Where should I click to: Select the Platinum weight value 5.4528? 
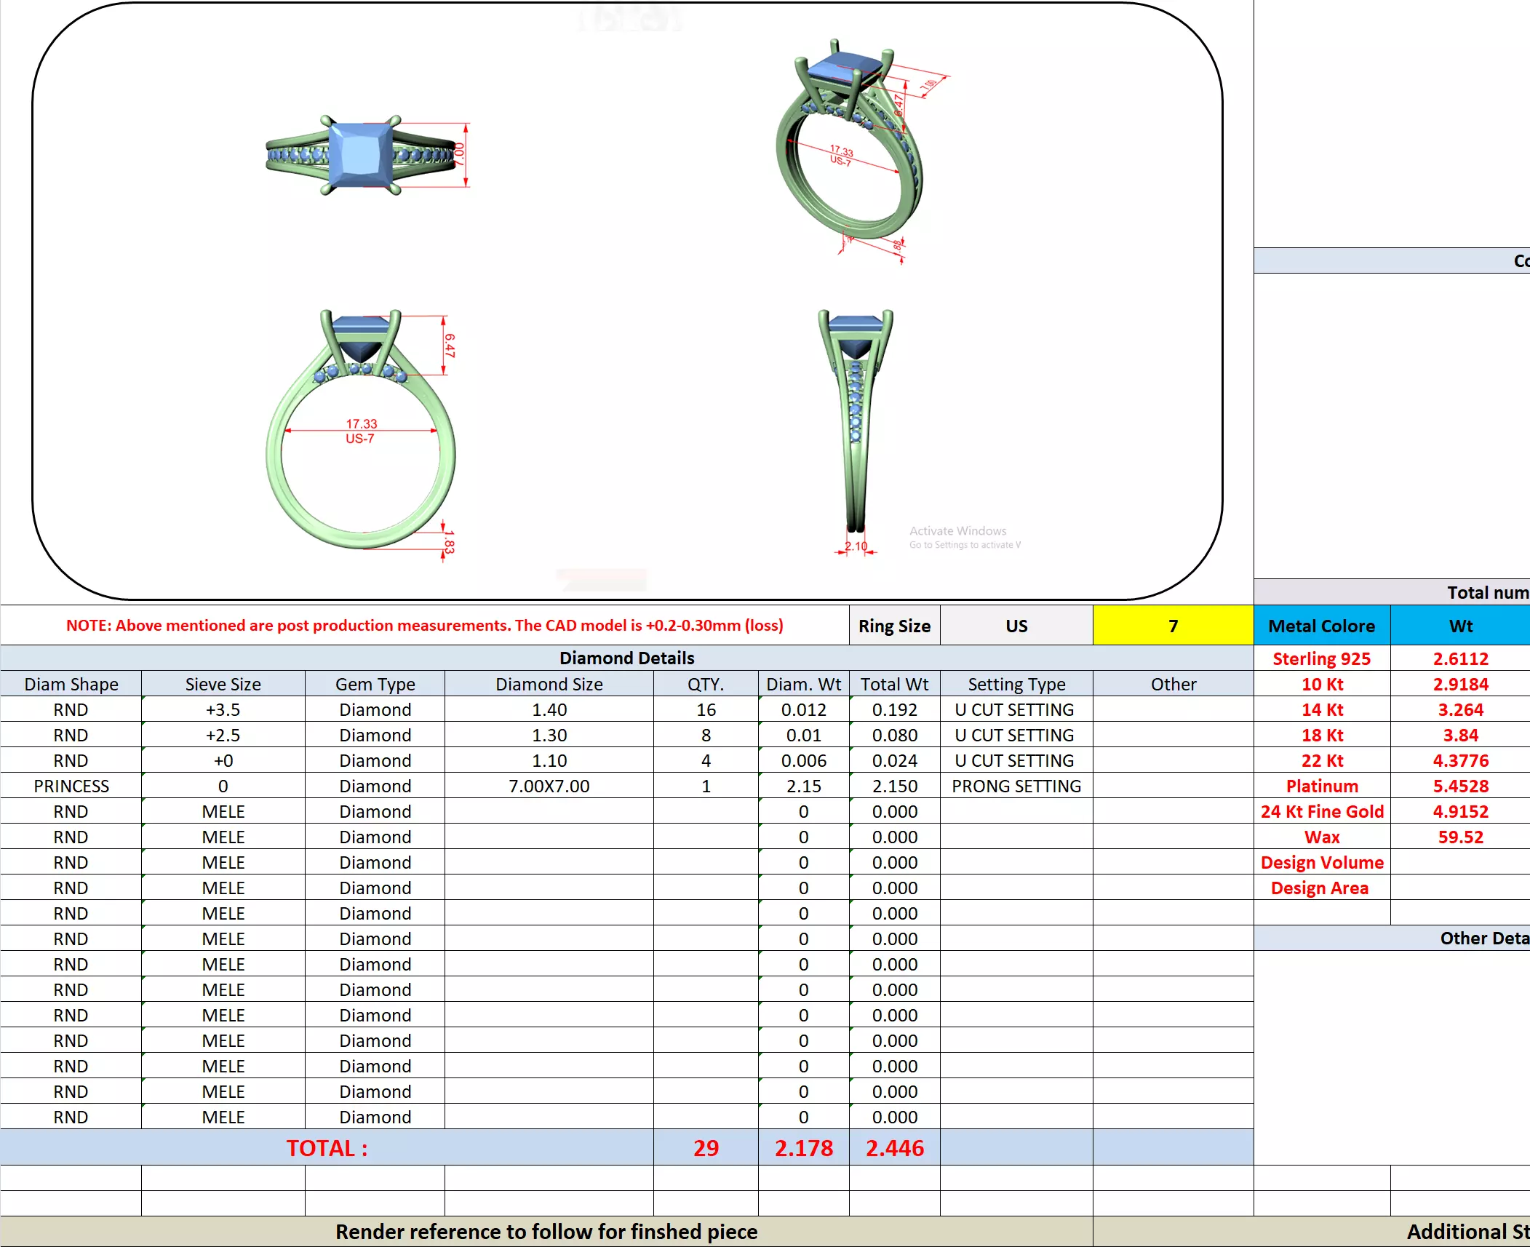(x=1460, y=786)
